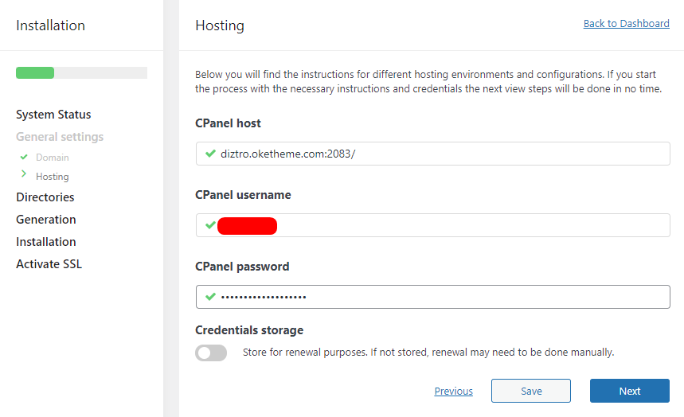This screenshot has height=417, width=684.
Task: Click green checkmark in CPanel host field
Action: pyautogui.click(x=210, y=154)
